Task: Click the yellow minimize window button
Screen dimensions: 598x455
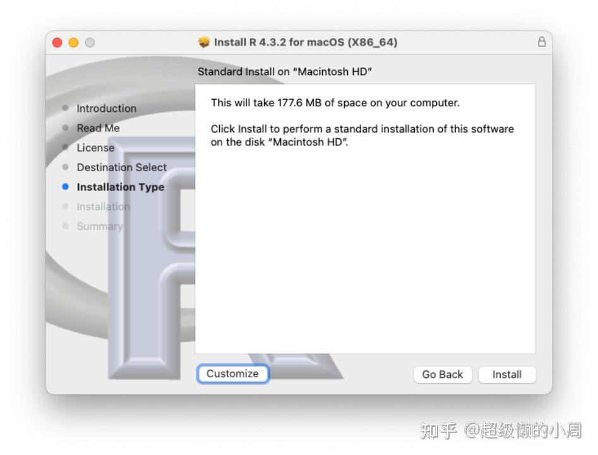Action: click(74, 42)
